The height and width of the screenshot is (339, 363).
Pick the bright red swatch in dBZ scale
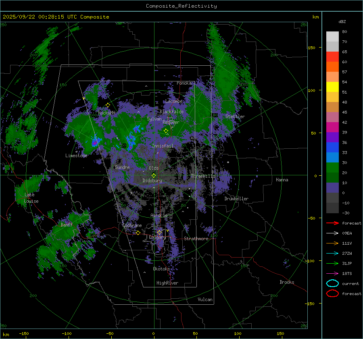332,57
